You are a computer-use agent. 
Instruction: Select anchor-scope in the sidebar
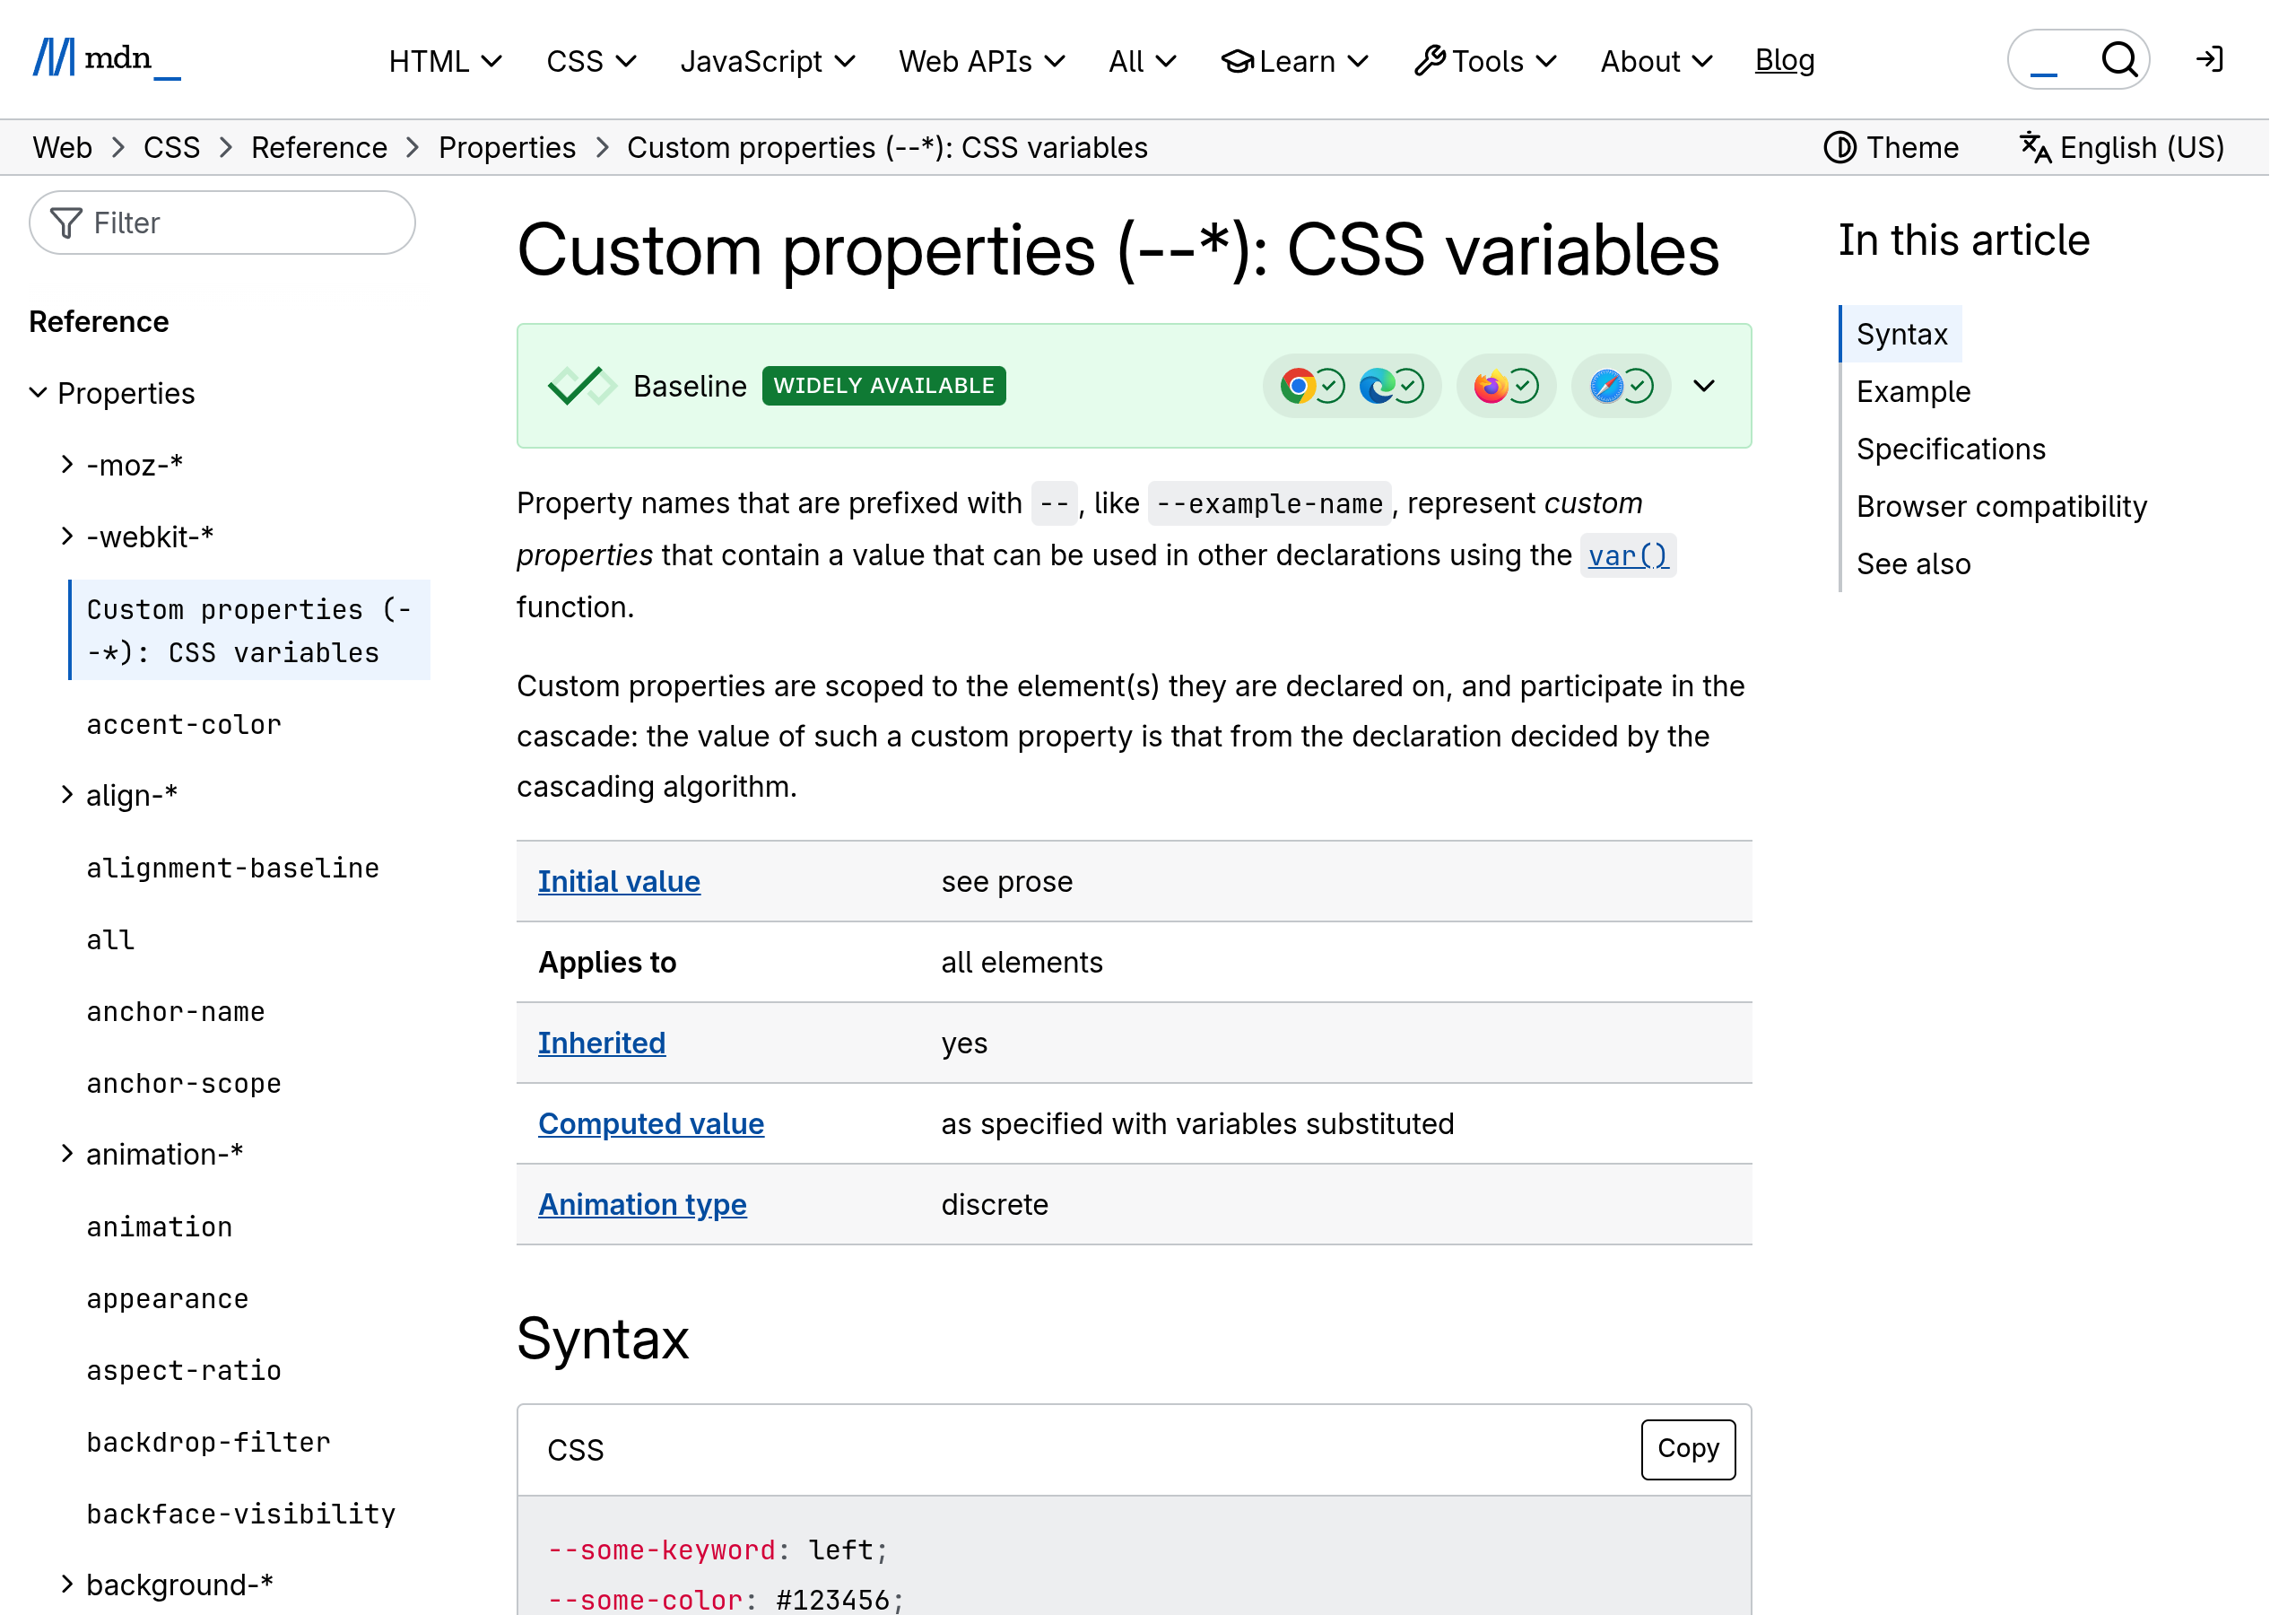tap(184, 1083)
